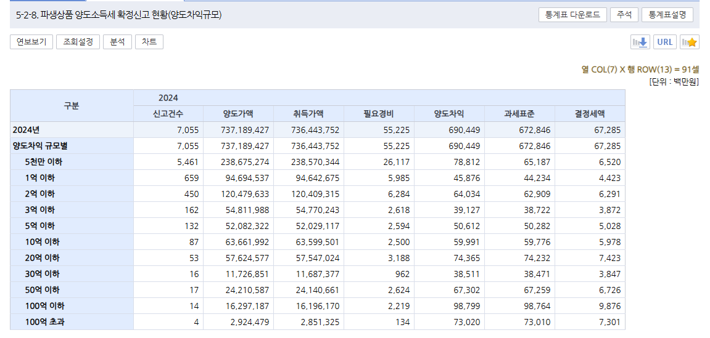Click the 결정세액 column header
This screenshot has width=710, height=338.
(590, 114)
